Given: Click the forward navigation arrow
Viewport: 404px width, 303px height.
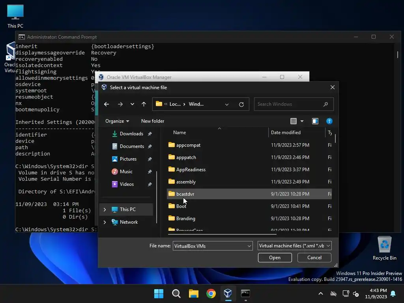Looking at the screenshot, I should click(x=120, y=104).
